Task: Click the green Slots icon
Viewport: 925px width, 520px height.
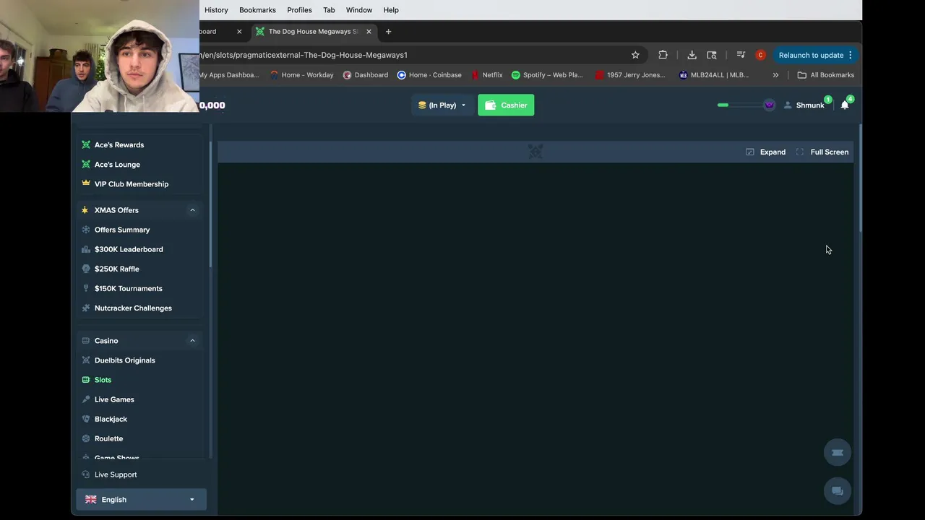Action: [86, 380]
